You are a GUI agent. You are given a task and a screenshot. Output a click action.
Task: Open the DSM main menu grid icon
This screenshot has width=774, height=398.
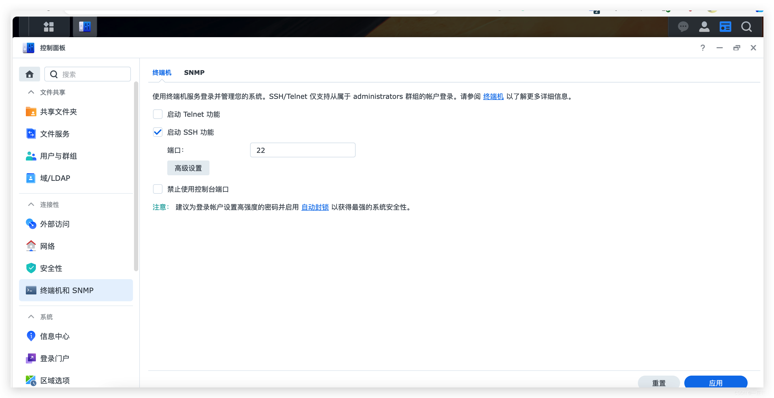pyautogui.click(x=49, y=27)
